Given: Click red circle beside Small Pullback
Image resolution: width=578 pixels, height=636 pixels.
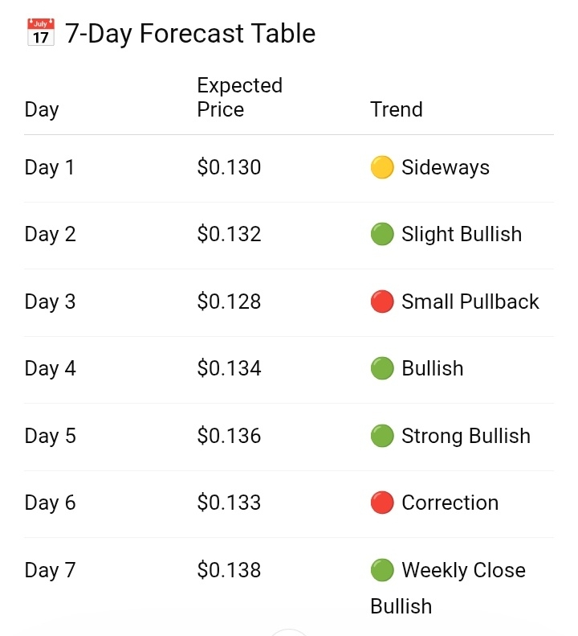Looking at the screenshot, I should tap(382, 302).
